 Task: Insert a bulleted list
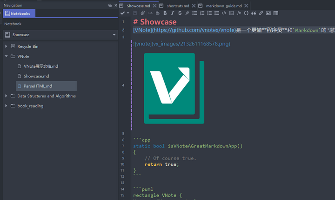194,13
